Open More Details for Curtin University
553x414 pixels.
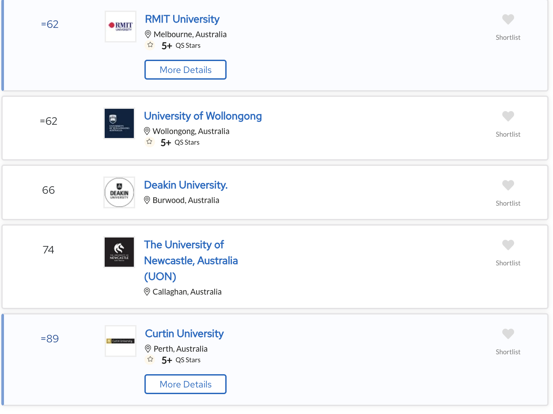[186, 384]
